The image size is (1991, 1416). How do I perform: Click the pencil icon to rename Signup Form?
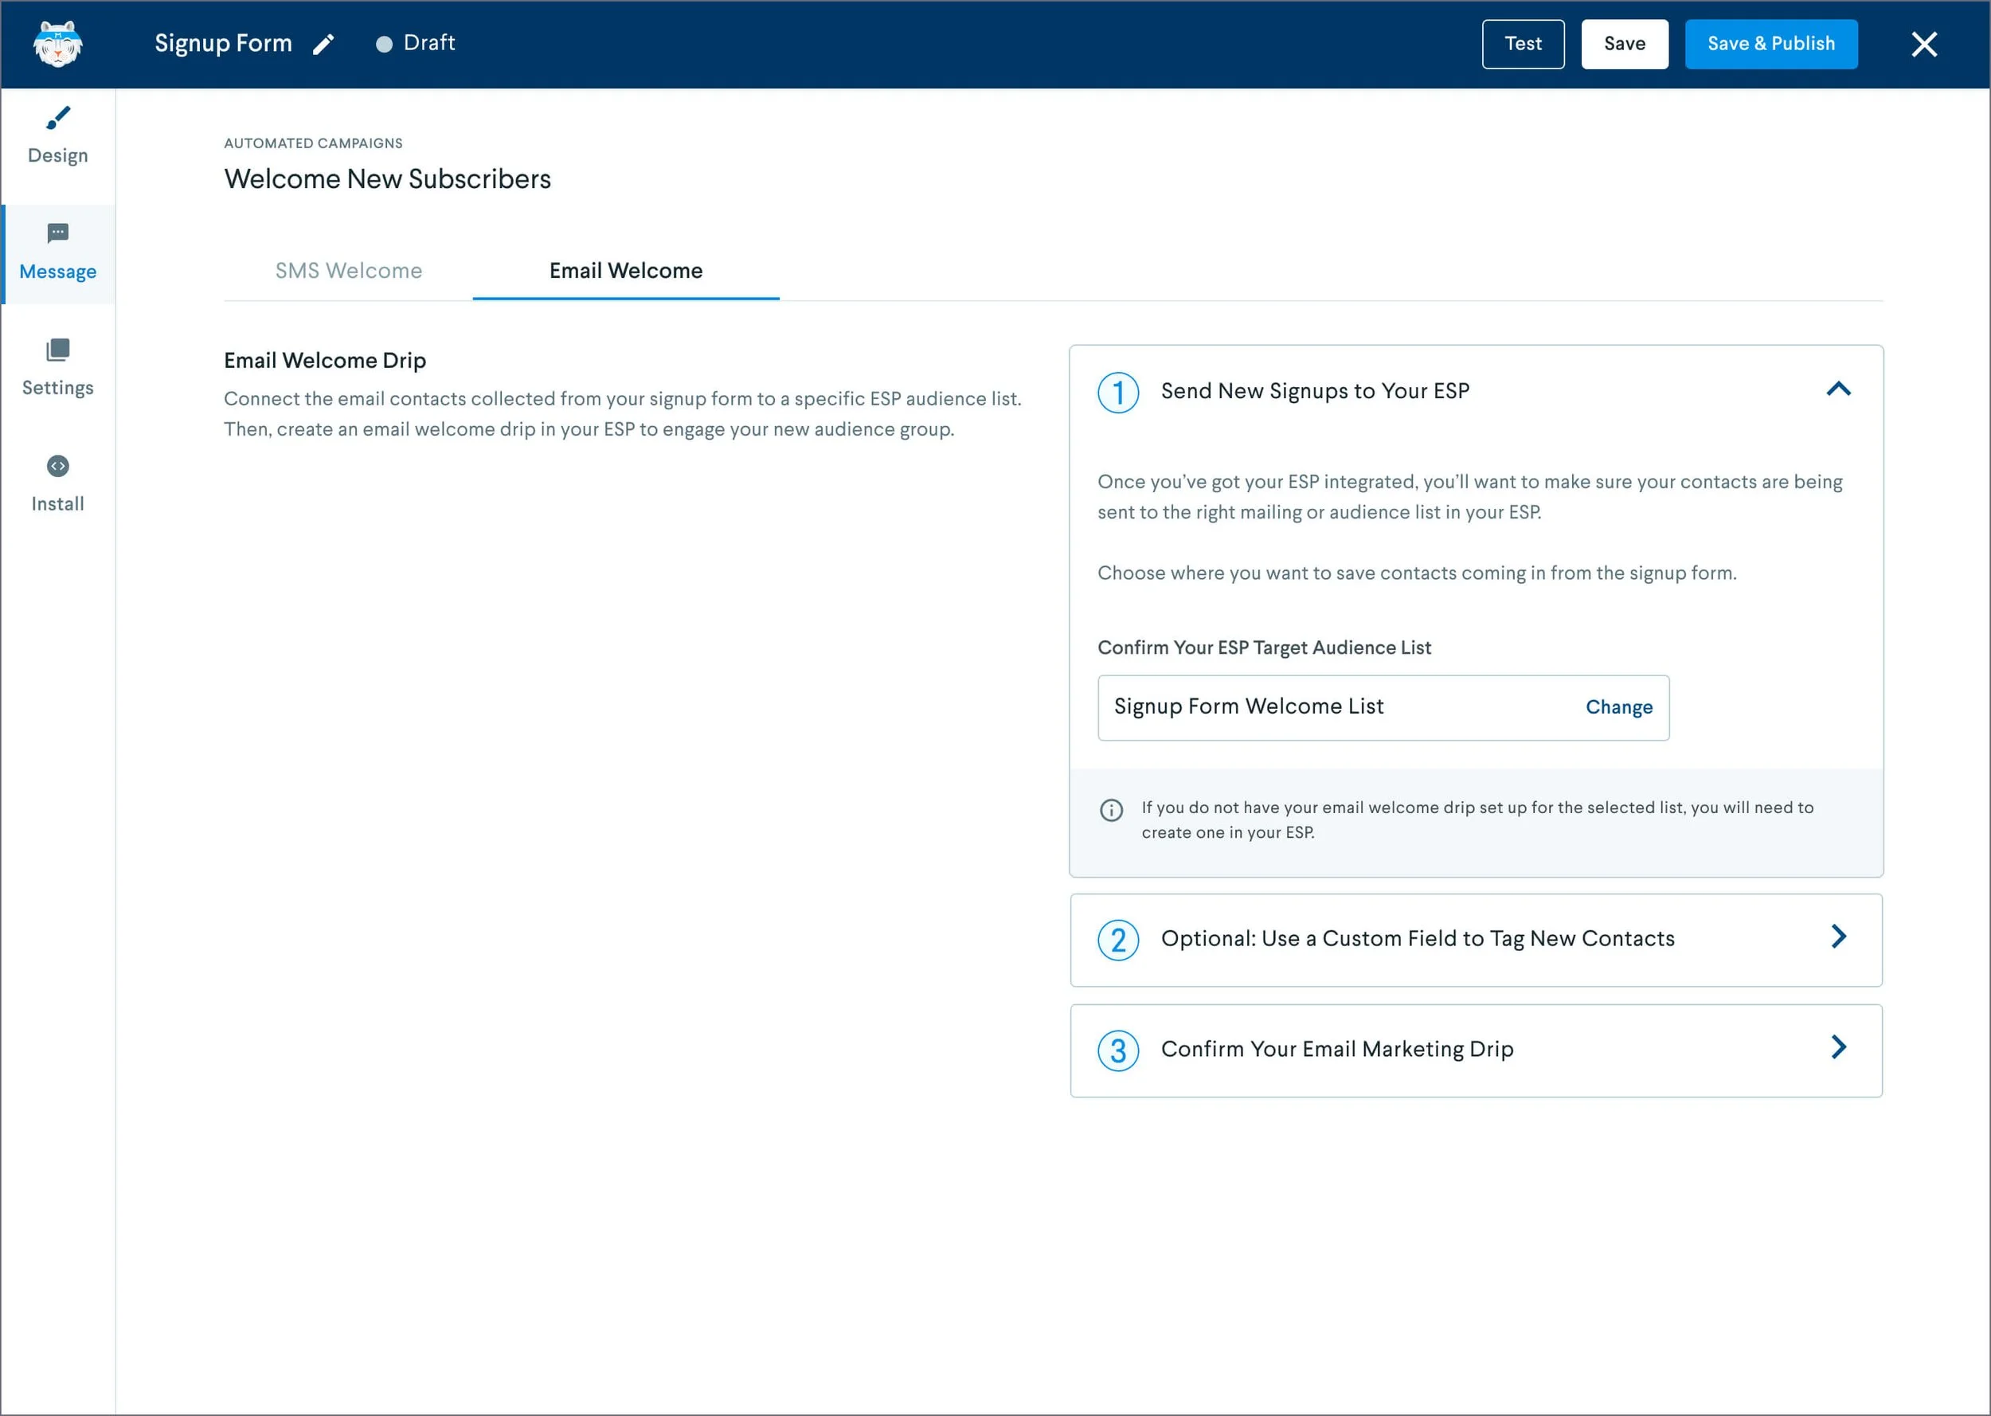(323, 45)
